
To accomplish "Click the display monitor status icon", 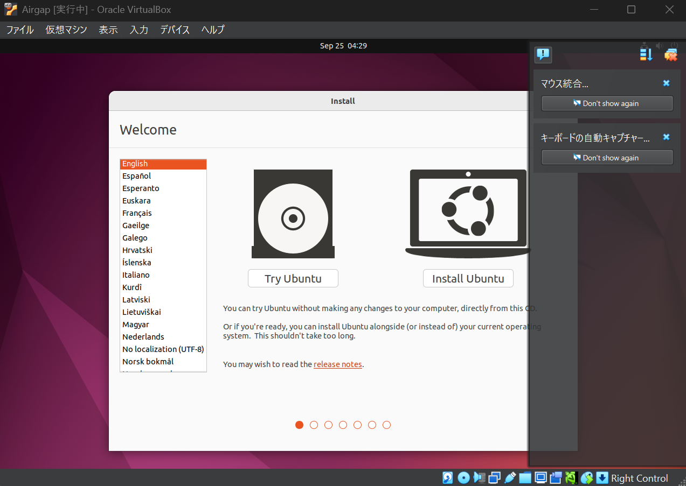I will coord(541,478).
